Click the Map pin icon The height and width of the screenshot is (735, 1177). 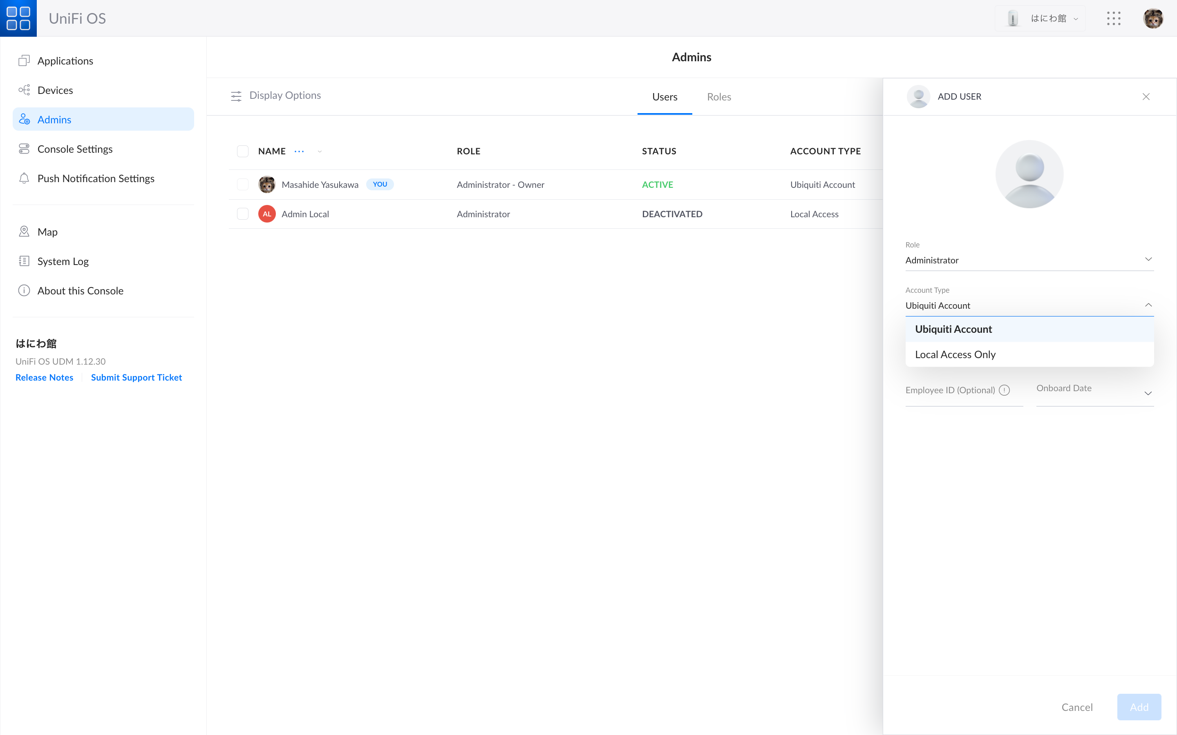[24, 232]
